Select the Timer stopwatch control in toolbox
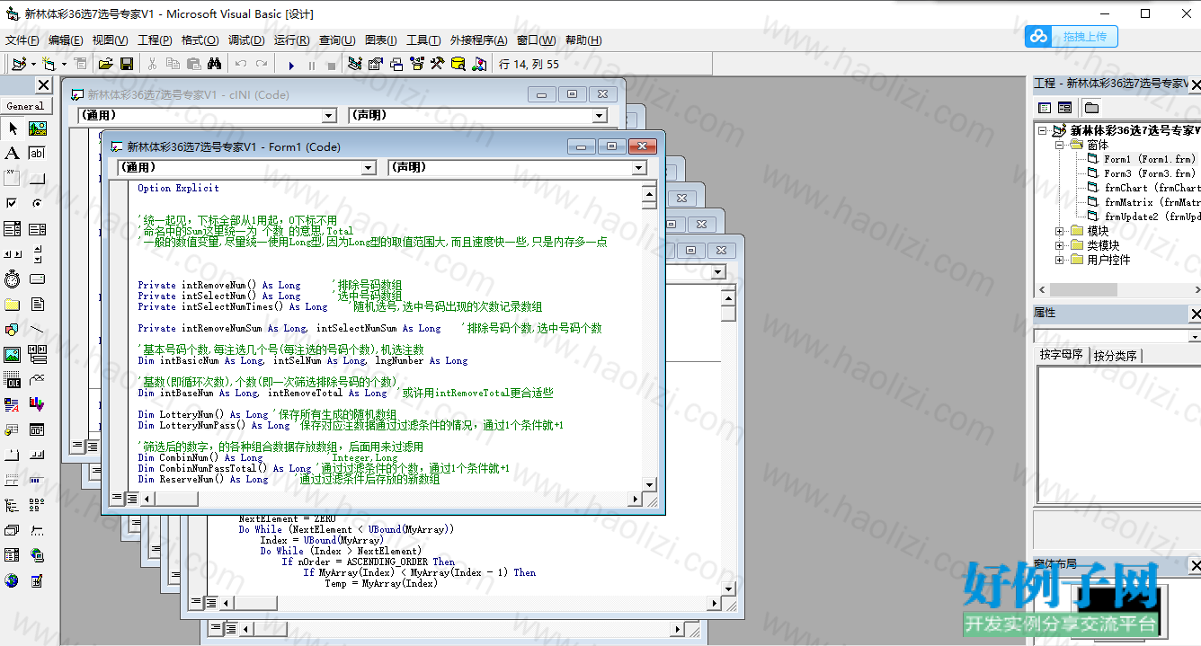The image size is (1201, 646). 13,279
